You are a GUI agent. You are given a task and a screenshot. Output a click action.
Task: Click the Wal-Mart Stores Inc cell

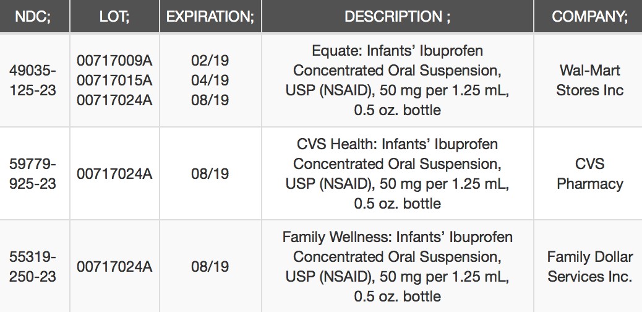(x=590, y=80)
